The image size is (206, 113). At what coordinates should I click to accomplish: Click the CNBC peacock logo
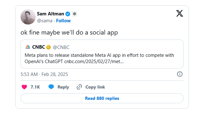pos(28,47)
